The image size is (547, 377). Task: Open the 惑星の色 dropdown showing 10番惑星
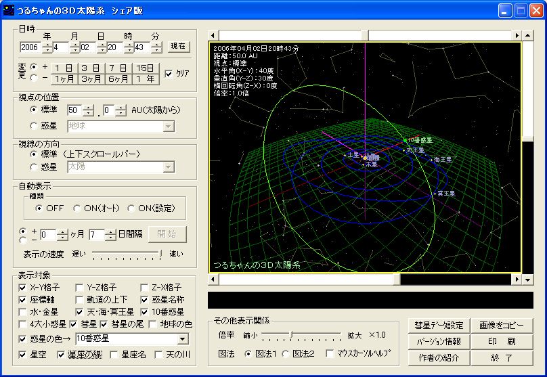[183, 338]
